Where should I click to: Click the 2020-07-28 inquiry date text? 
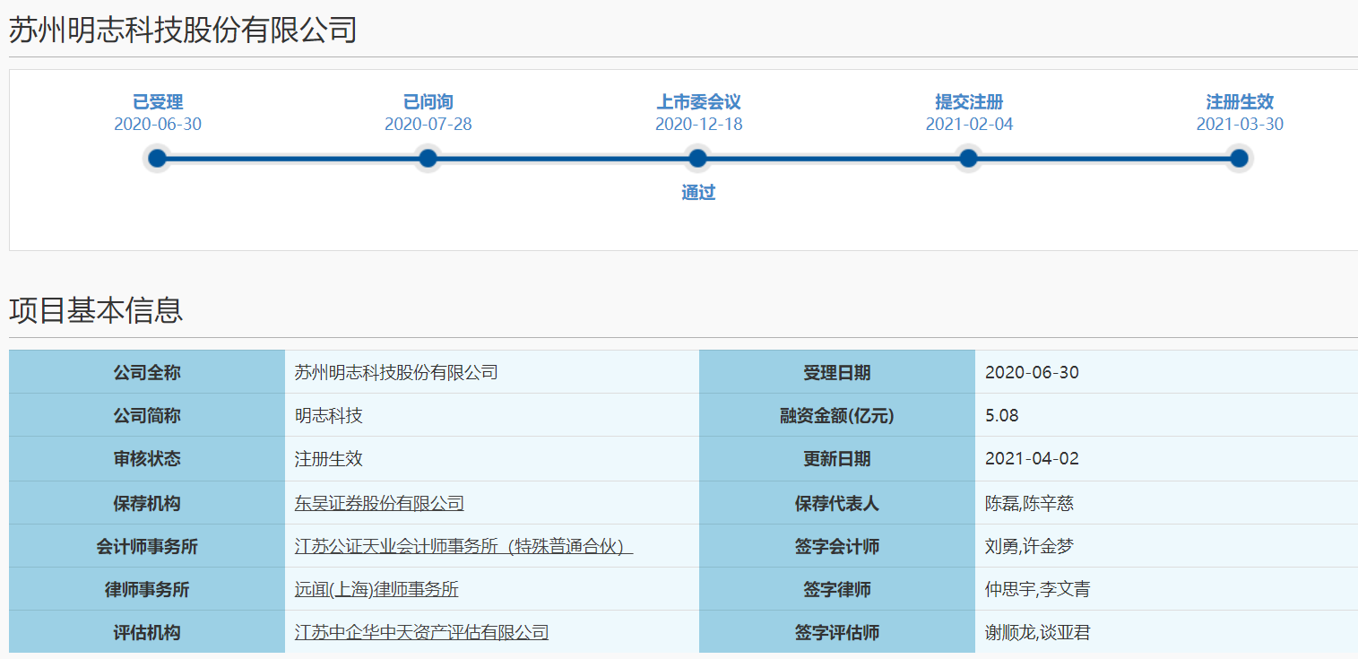tap(428, 125)
